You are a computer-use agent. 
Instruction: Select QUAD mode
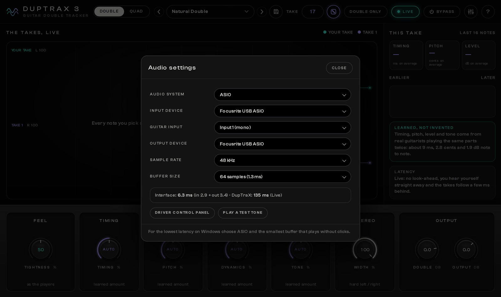[136, 11]
